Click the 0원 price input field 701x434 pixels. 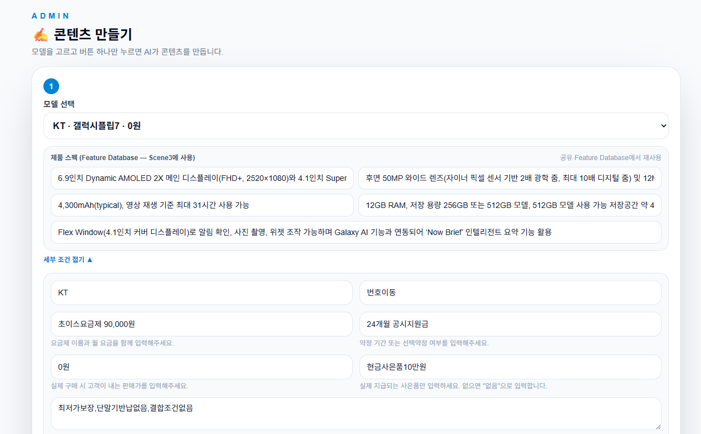202,367
